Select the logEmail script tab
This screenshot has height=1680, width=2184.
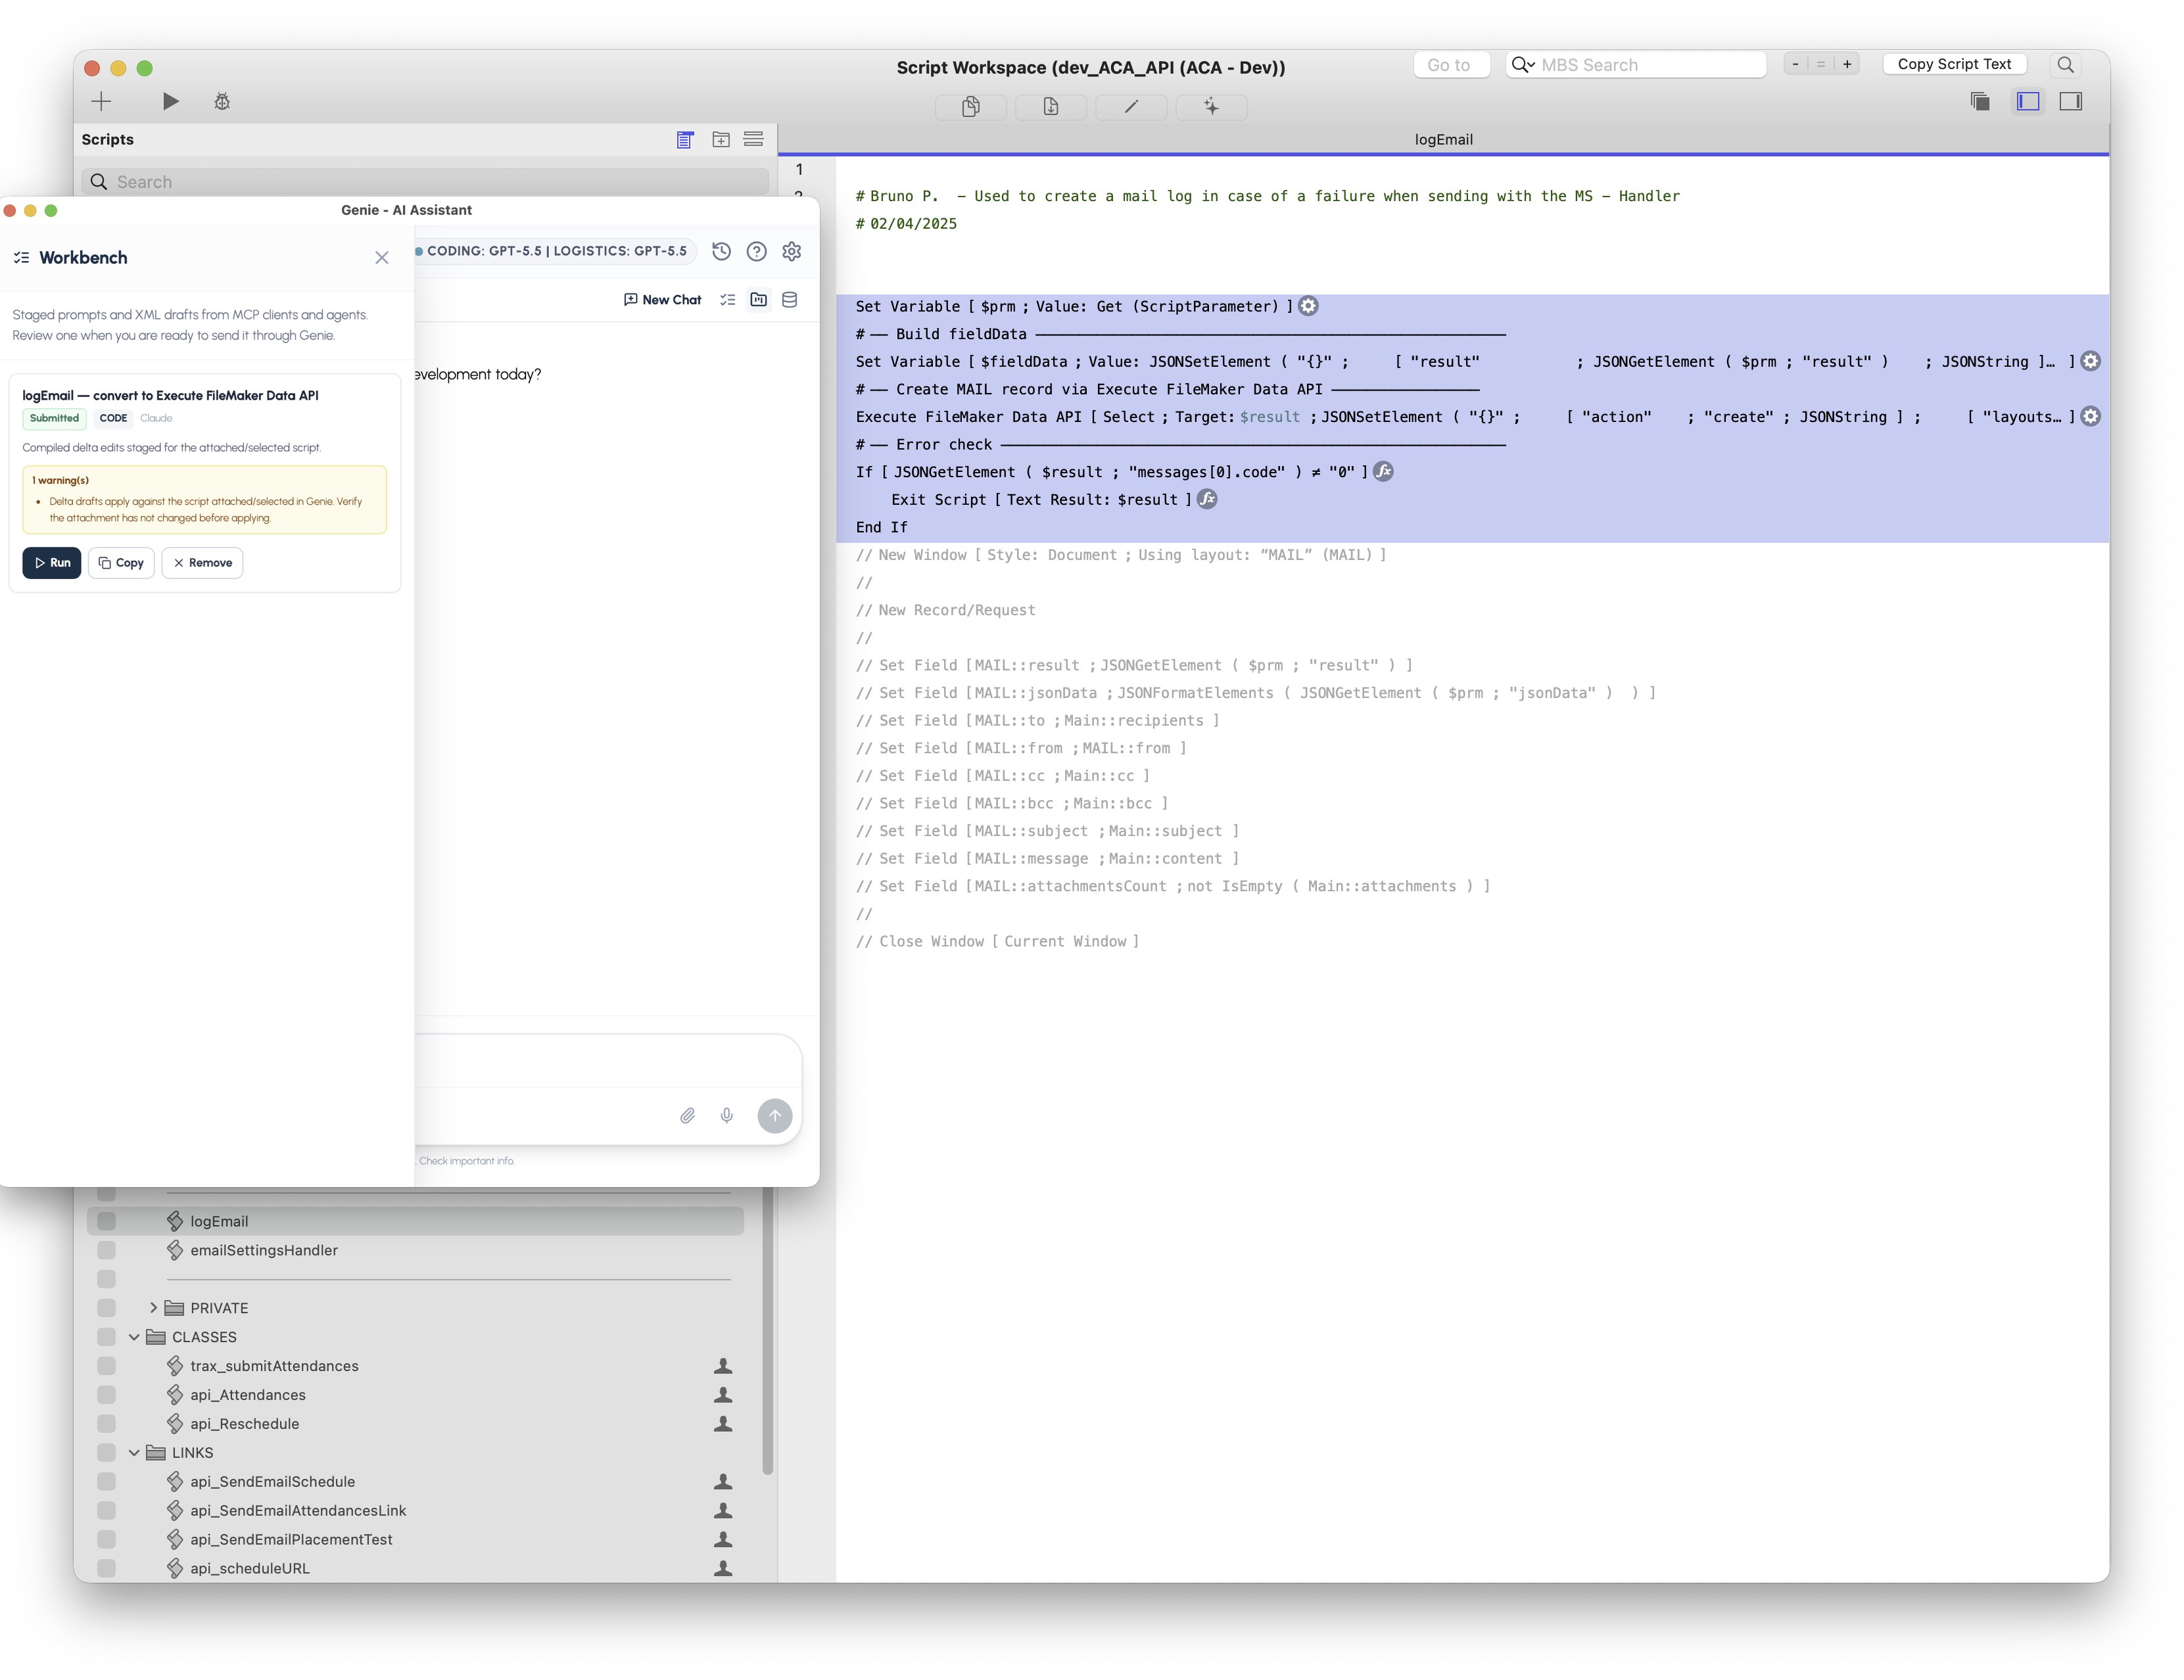pyautogui.click(x=1443, y=140)
